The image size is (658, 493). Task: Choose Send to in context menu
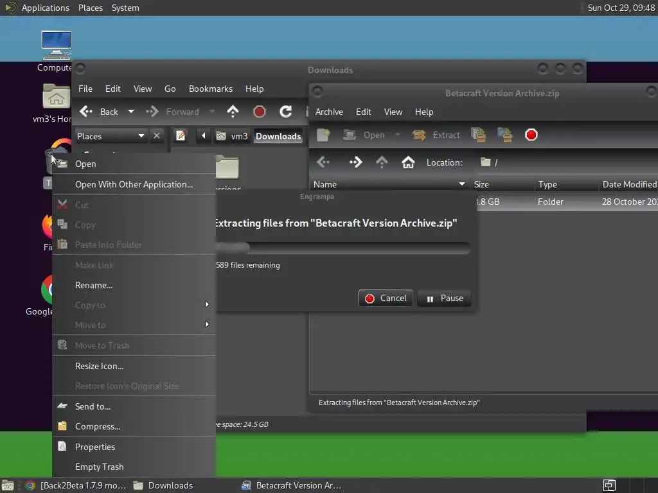(x=134, y=406)
